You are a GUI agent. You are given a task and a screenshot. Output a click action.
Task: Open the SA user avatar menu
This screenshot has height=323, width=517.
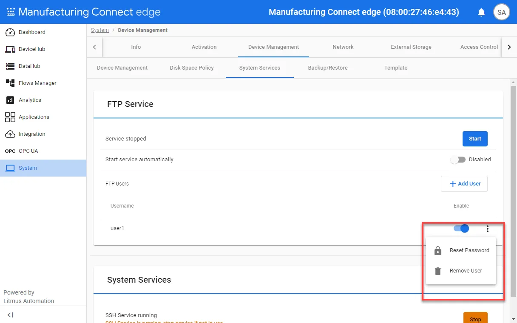tap(502, 12)
